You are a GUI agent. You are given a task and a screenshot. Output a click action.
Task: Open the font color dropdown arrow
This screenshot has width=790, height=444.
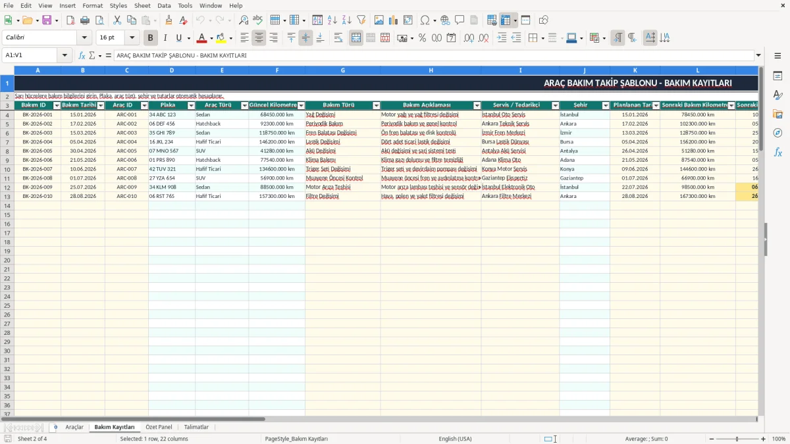point(211,38)
